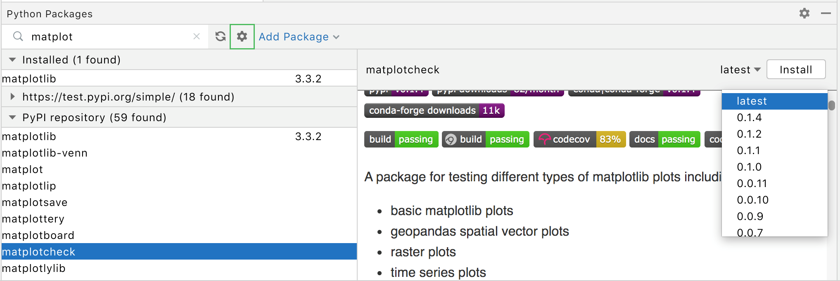840x281 pixels.
Task: Hide the Python Packages tool window
Action: (826, 13)
